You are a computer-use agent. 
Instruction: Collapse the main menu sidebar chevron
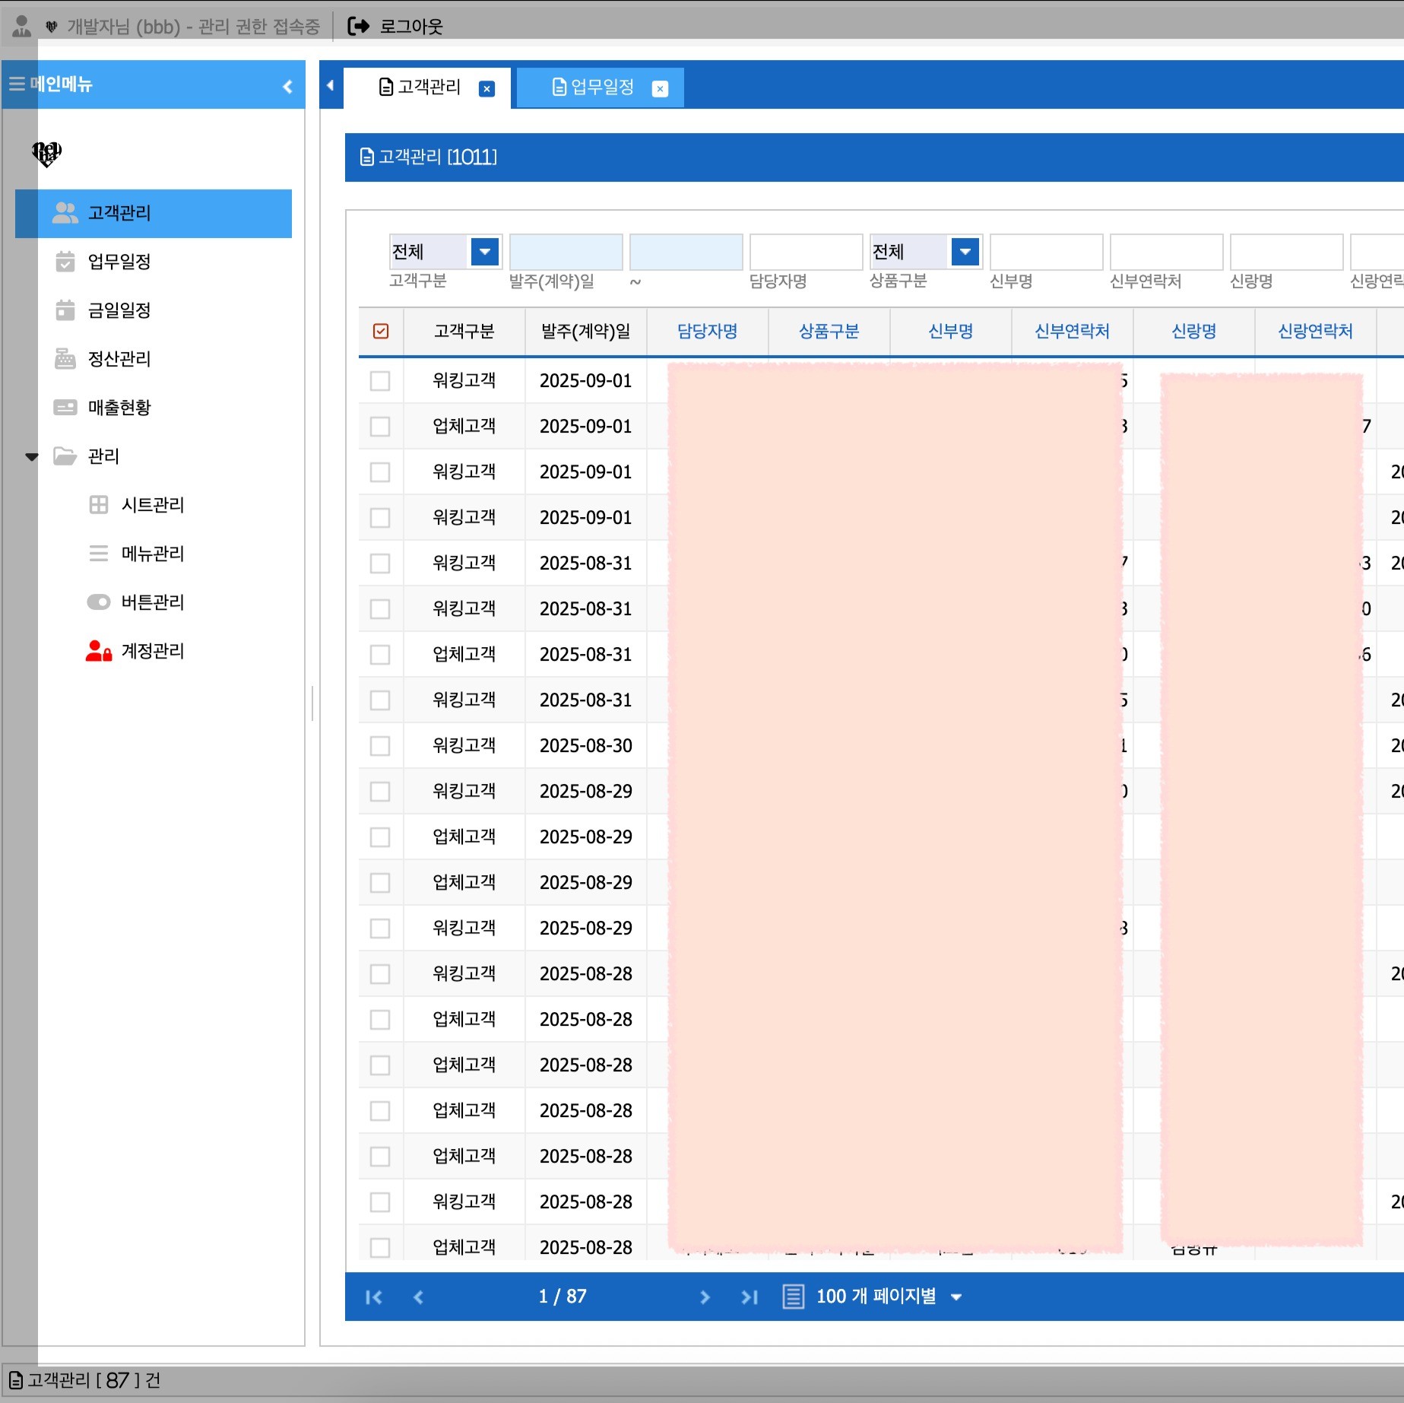[287, 87]
